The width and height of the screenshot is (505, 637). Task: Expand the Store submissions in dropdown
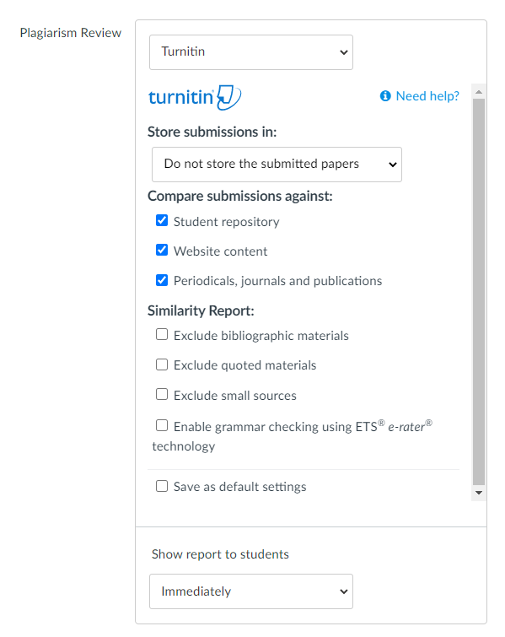point(277,165)
